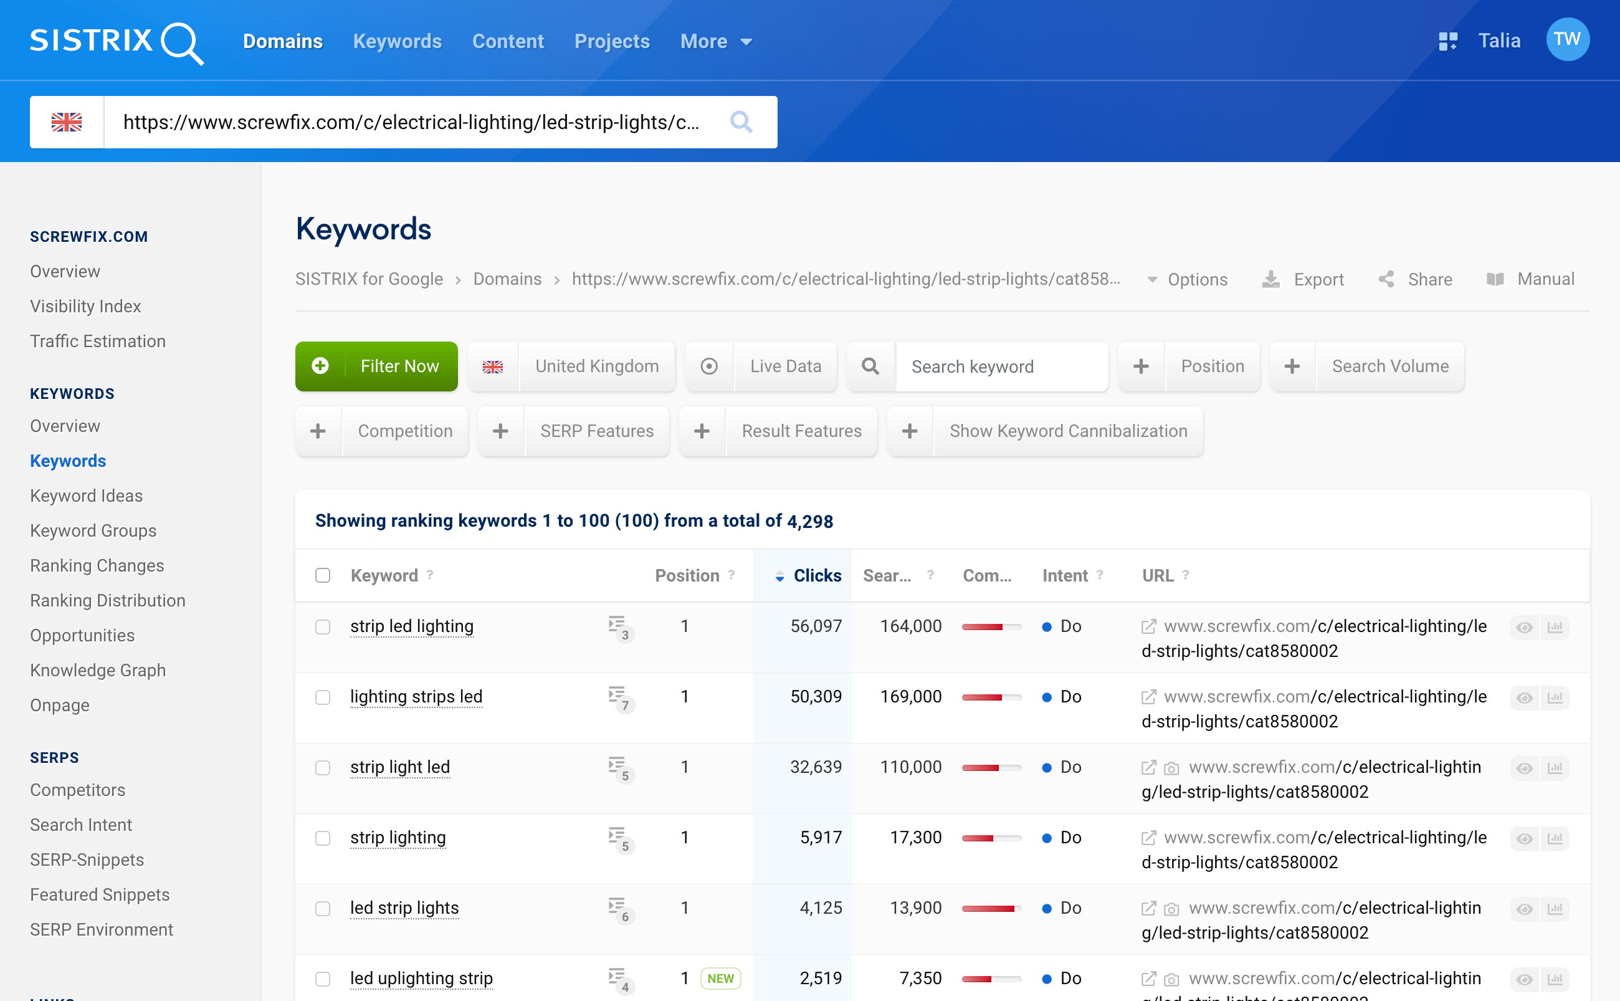Check the box for led uplighting strip

point(323,979)
